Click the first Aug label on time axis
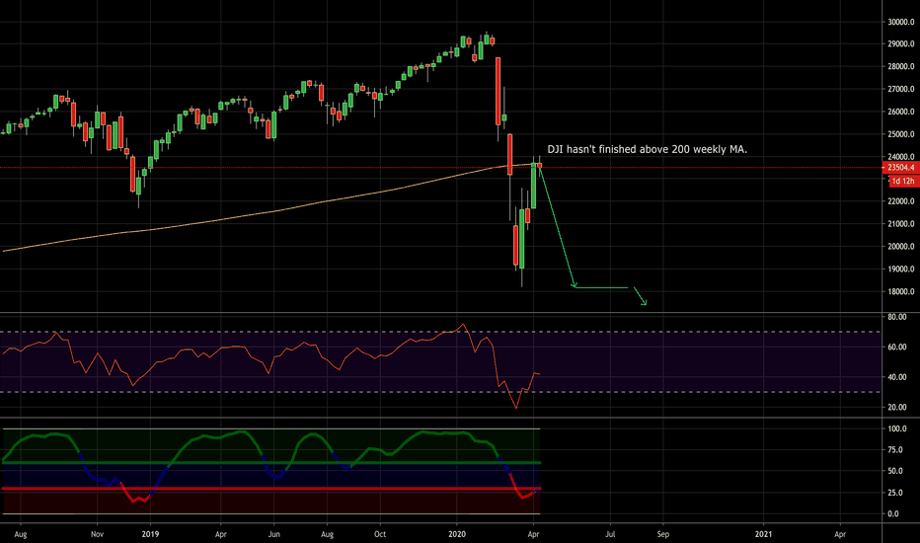The width and height of the screenshot is (920, 543). point(21,534)
